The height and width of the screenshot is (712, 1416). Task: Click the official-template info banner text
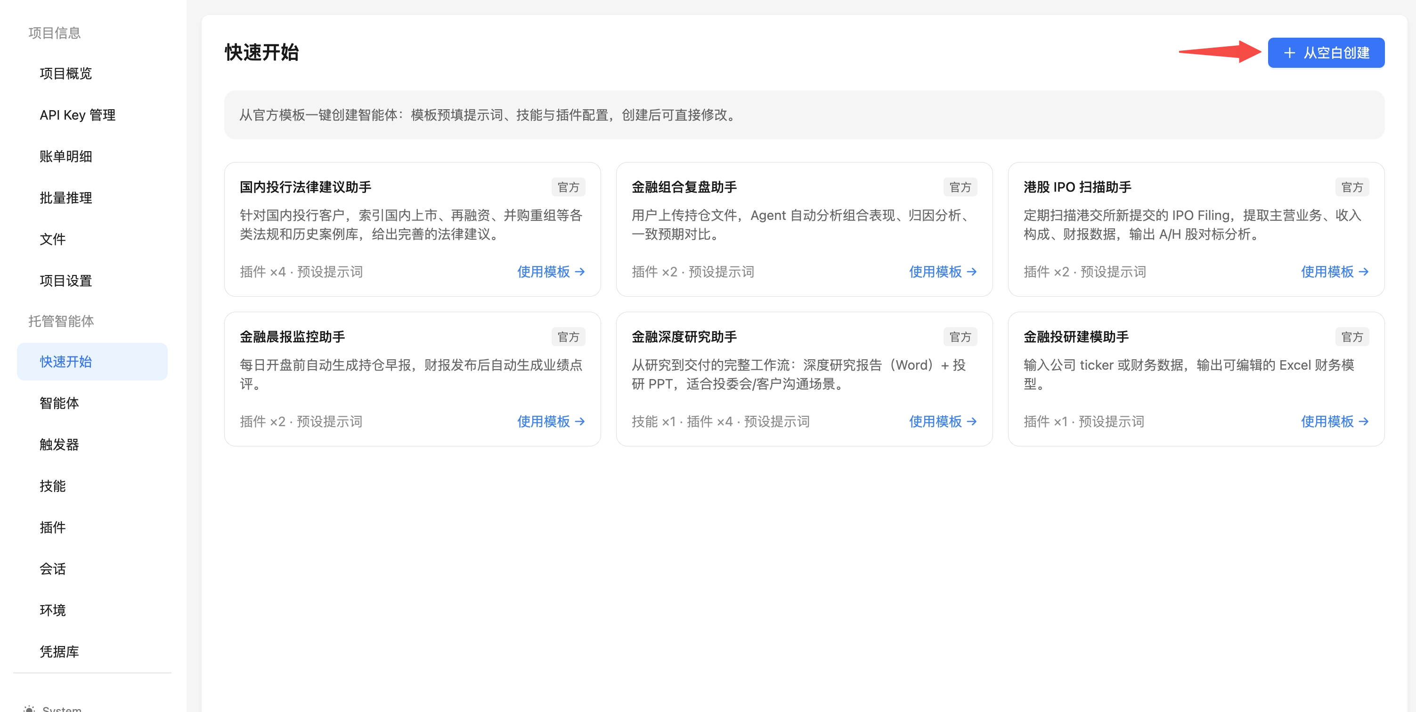click(x=489, y=115)
